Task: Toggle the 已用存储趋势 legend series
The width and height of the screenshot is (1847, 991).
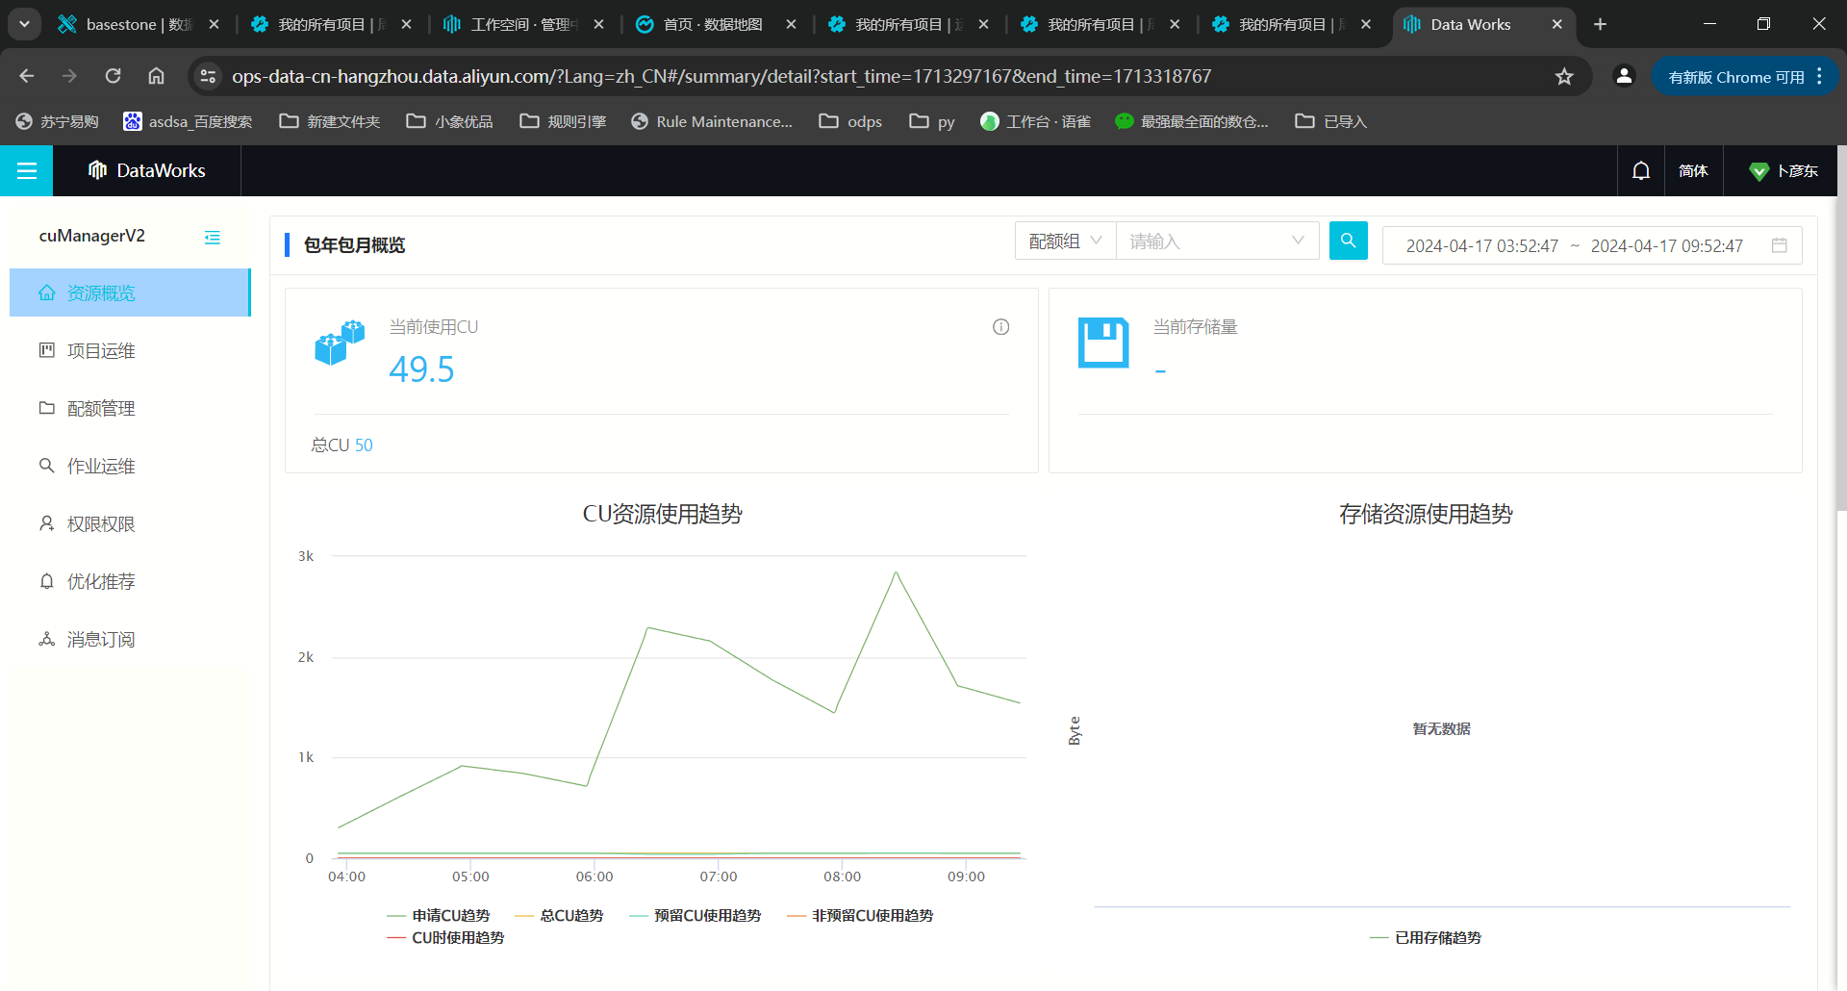Action: click(x=1426, y=937)
